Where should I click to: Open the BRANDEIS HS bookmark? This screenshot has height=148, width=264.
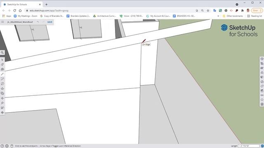click(184, 16)
